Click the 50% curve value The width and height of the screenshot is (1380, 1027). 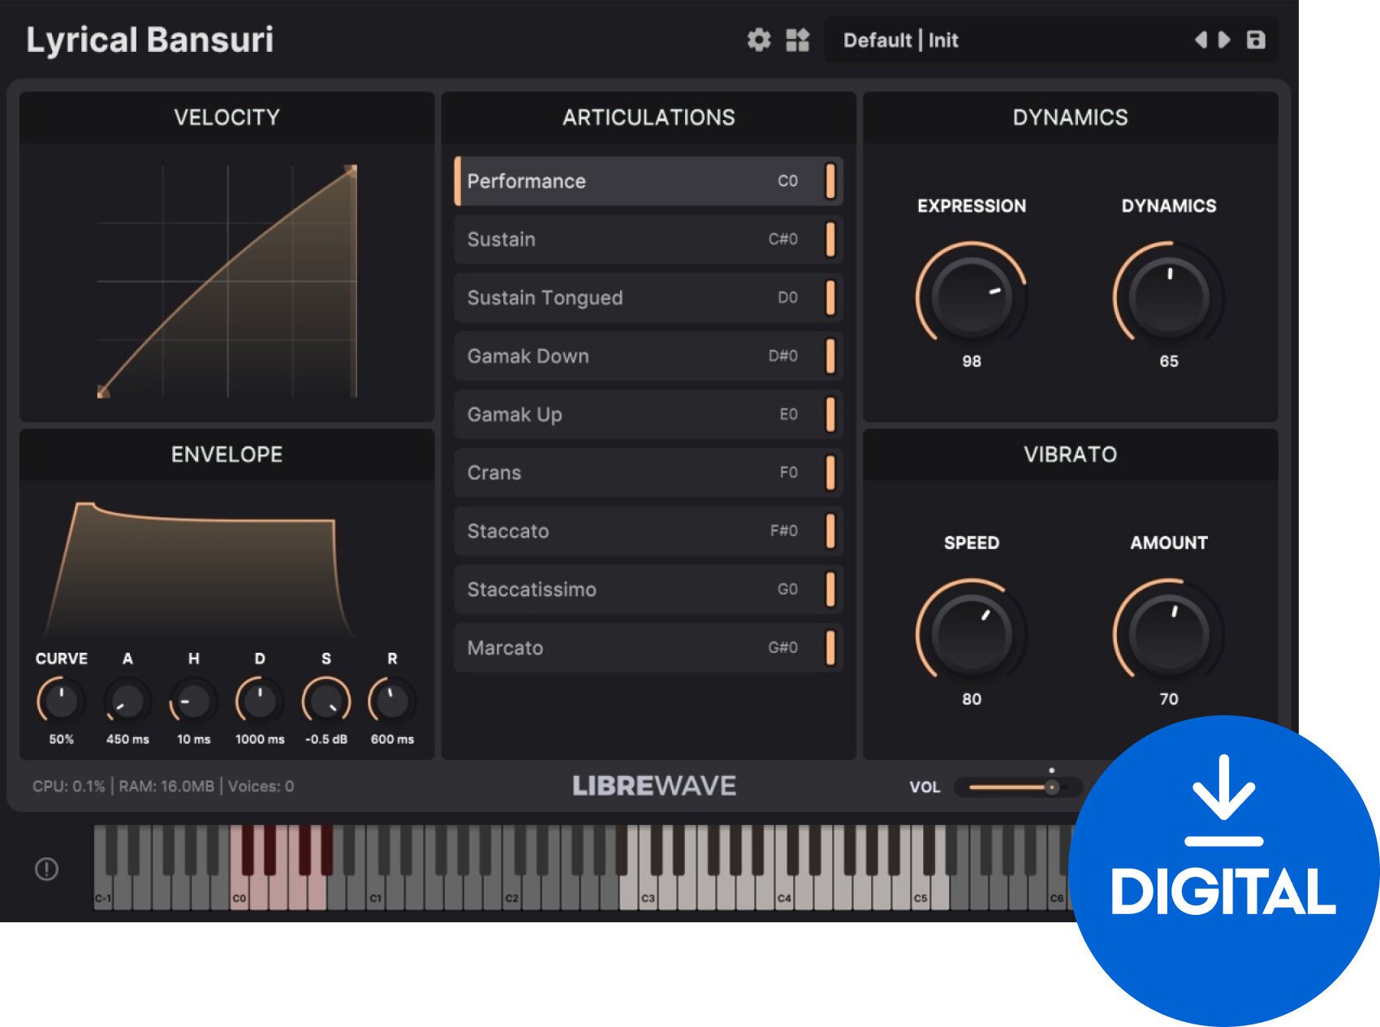tap(61, 739)
